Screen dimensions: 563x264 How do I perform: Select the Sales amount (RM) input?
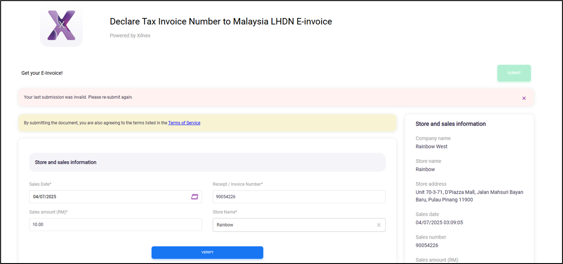pyautogui.click(x=115, y=224)
